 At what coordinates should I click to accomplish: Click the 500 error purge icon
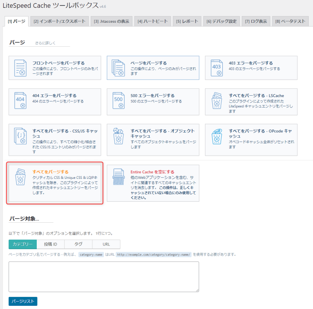[118, 100]
